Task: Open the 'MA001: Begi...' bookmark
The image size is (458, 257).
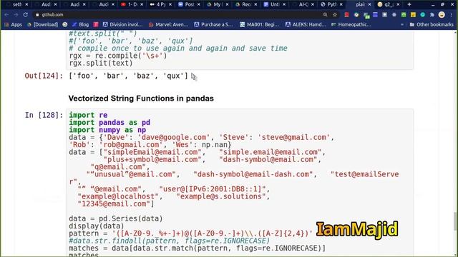Action: click(x=259, y=25)
